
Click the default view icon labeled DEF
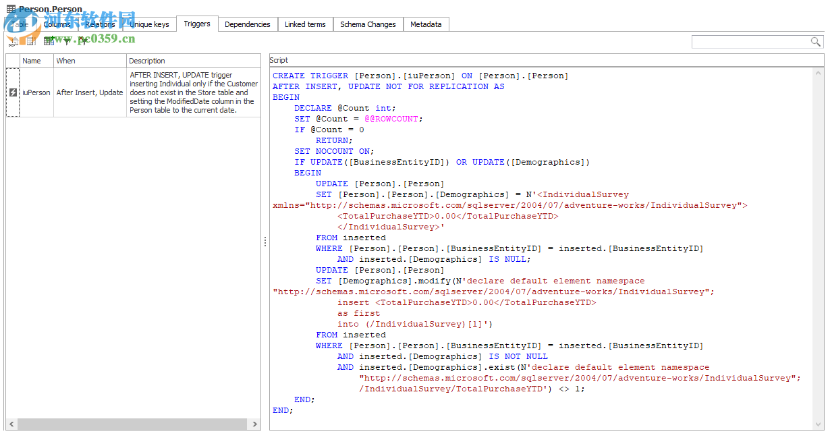tap(13, 42)
